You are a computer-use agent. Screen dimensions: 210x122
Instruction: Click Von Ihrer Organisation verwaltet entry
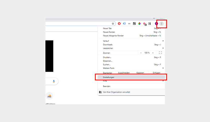[116, 92]
